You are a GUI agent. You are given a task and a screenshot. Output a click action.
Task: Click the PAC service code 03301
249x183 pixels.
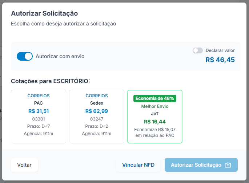coord(39,119)
